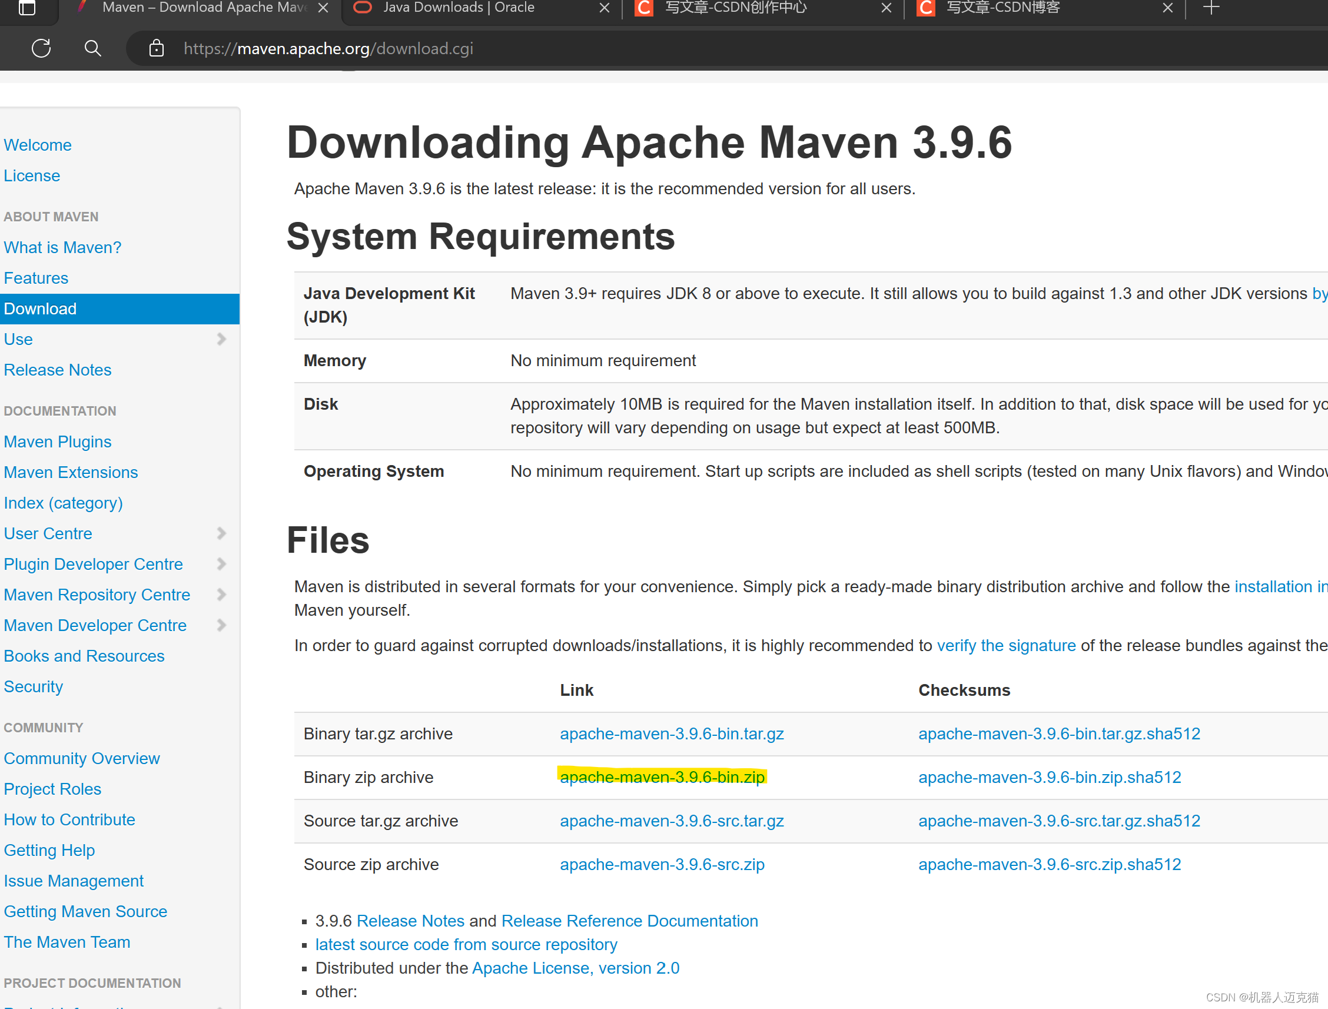Expand the Use sidebar chevron
Screen dimensions: 1328x1009
[x=221, y=339]
